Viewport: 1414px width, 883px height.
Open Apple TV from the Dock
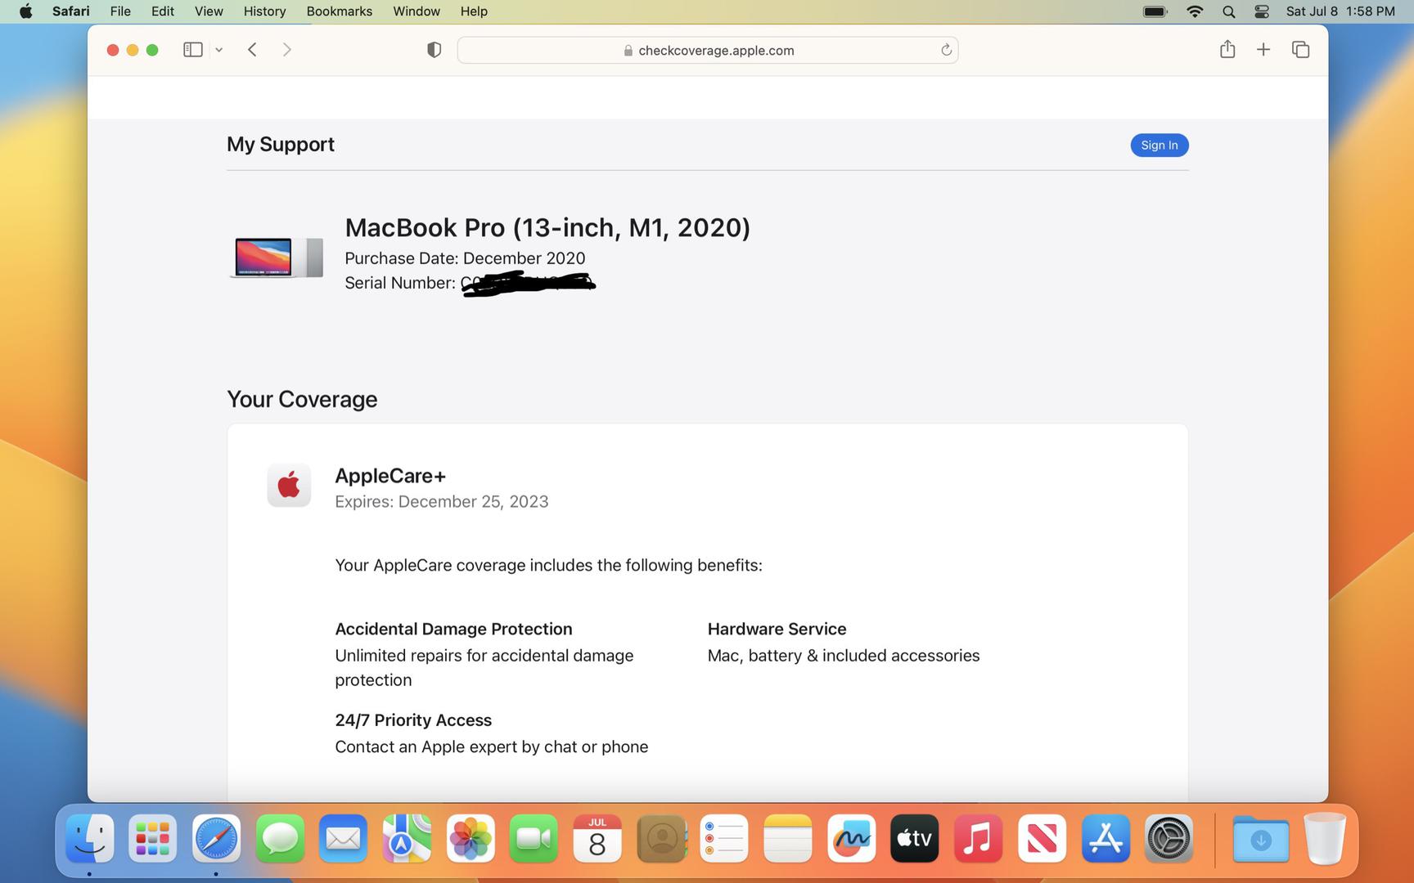915,838
